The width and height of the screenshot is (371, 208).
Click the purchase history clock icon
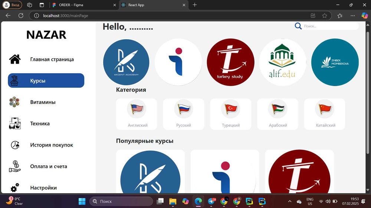coord(15,145)
